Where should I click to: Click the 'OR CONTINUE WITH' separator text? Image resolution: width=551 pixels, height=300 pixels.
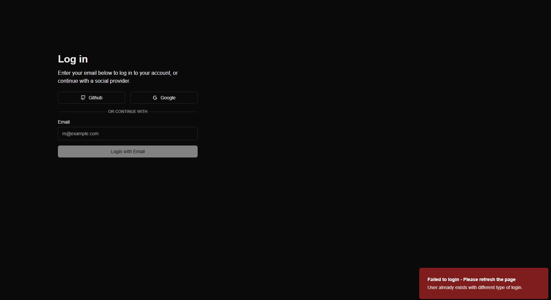pos(128,112)
